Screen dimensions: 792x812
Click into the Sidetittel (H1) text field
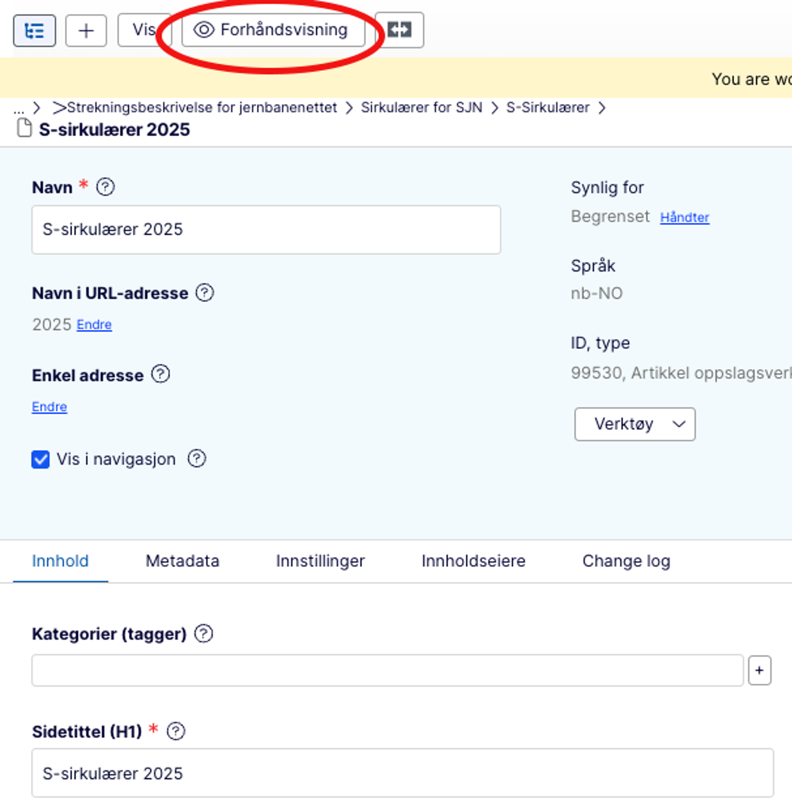click(x=402, y=773)
